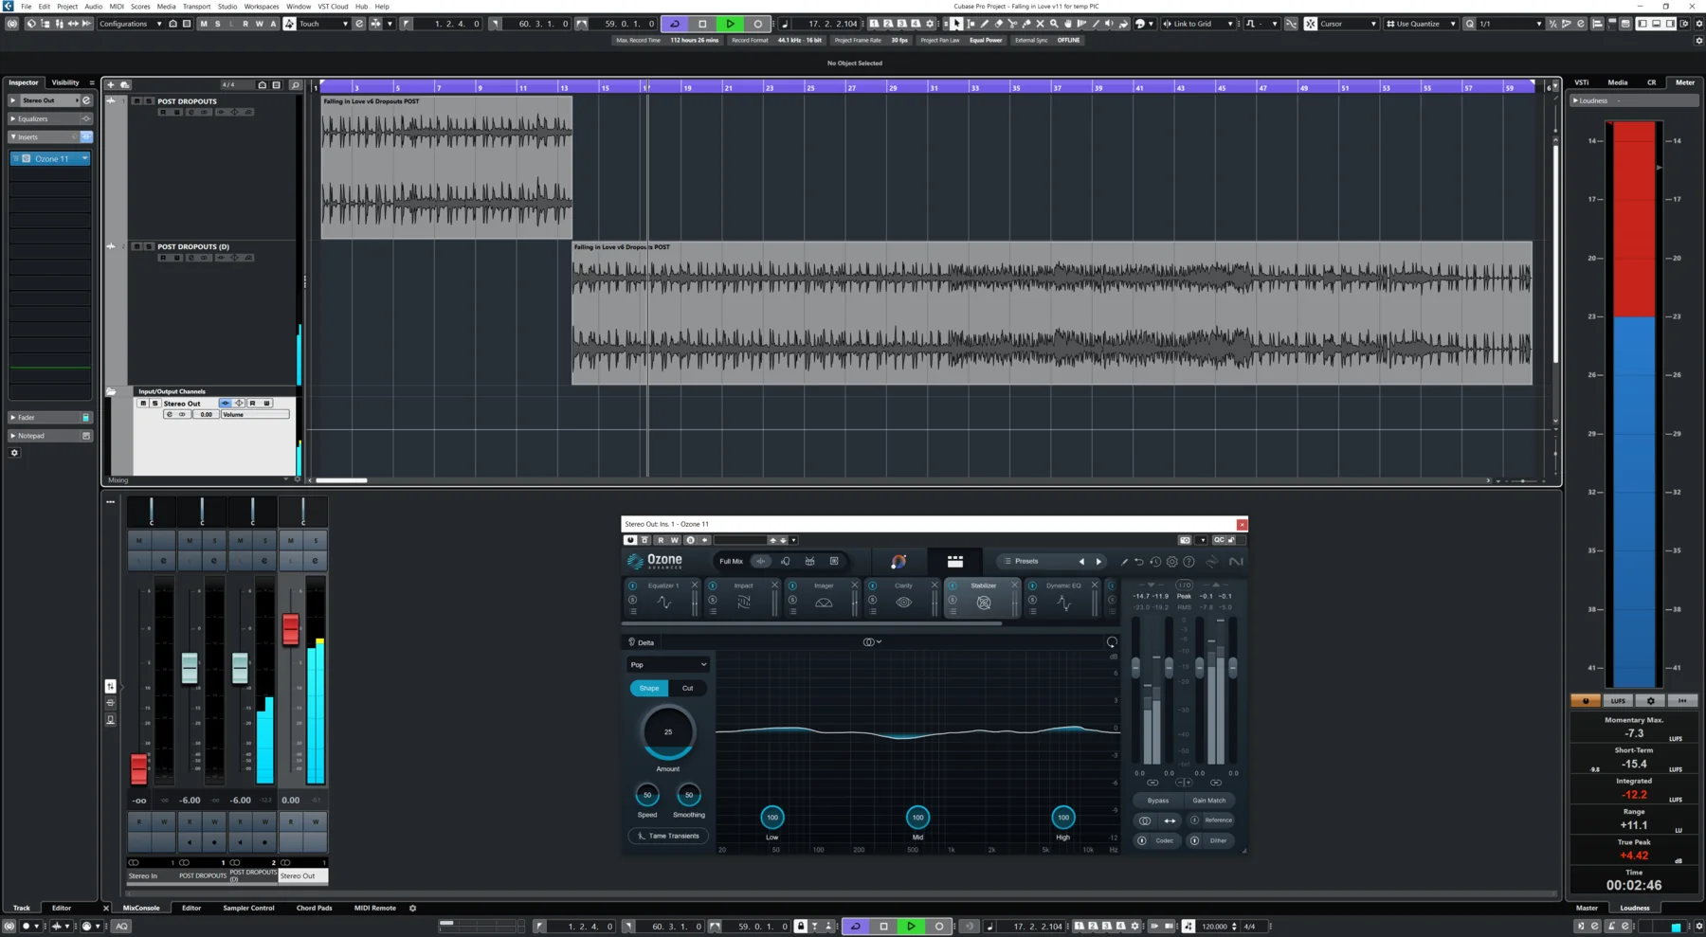The height and width of the screenshot is (937, 1706).
Task: Open the Stabilizer reset circular arrow icon
Action: tap(1112, 641)
